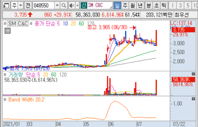
Task: Click the 5-day moving average legend
Action: tap(58, 23)
